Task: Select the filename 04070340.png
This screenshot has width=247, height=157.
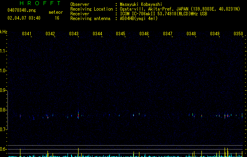Action: [22, 10]
